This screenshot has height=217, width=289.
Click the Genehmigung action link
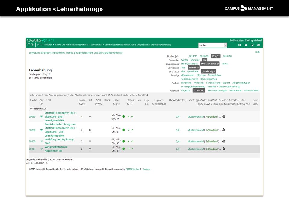pyautogui.click(x=213, y=83)
